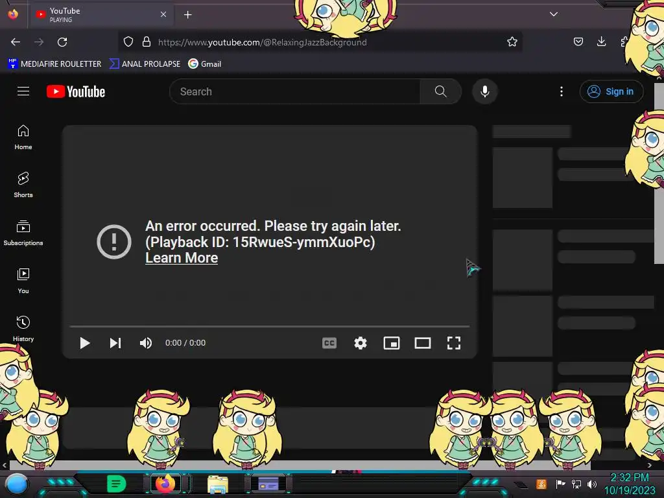Open History in sidebar
664x498 pixels.
pos(23,329)
